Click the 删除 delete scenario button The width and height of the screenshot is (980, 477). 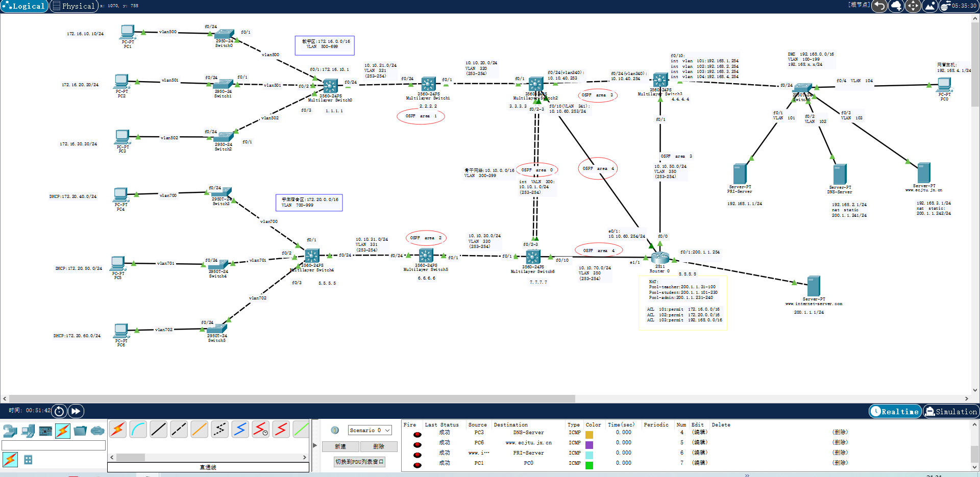tap(379, 446)
